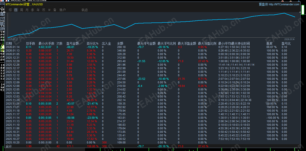
Task: Click the 66.67 % win rate cell
Action: (x=272, y=47)
